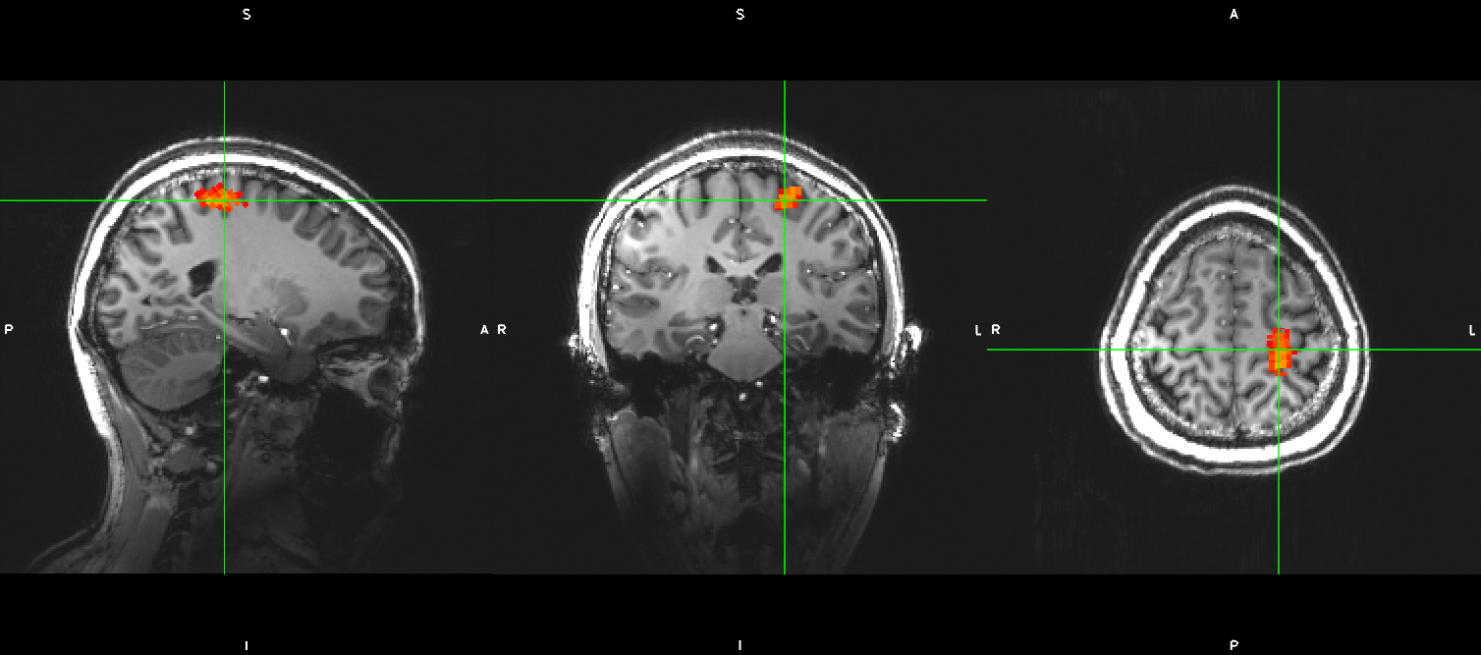Click the 'A' label above the axial view
1481x655 pixels.
coord(1234,15)
